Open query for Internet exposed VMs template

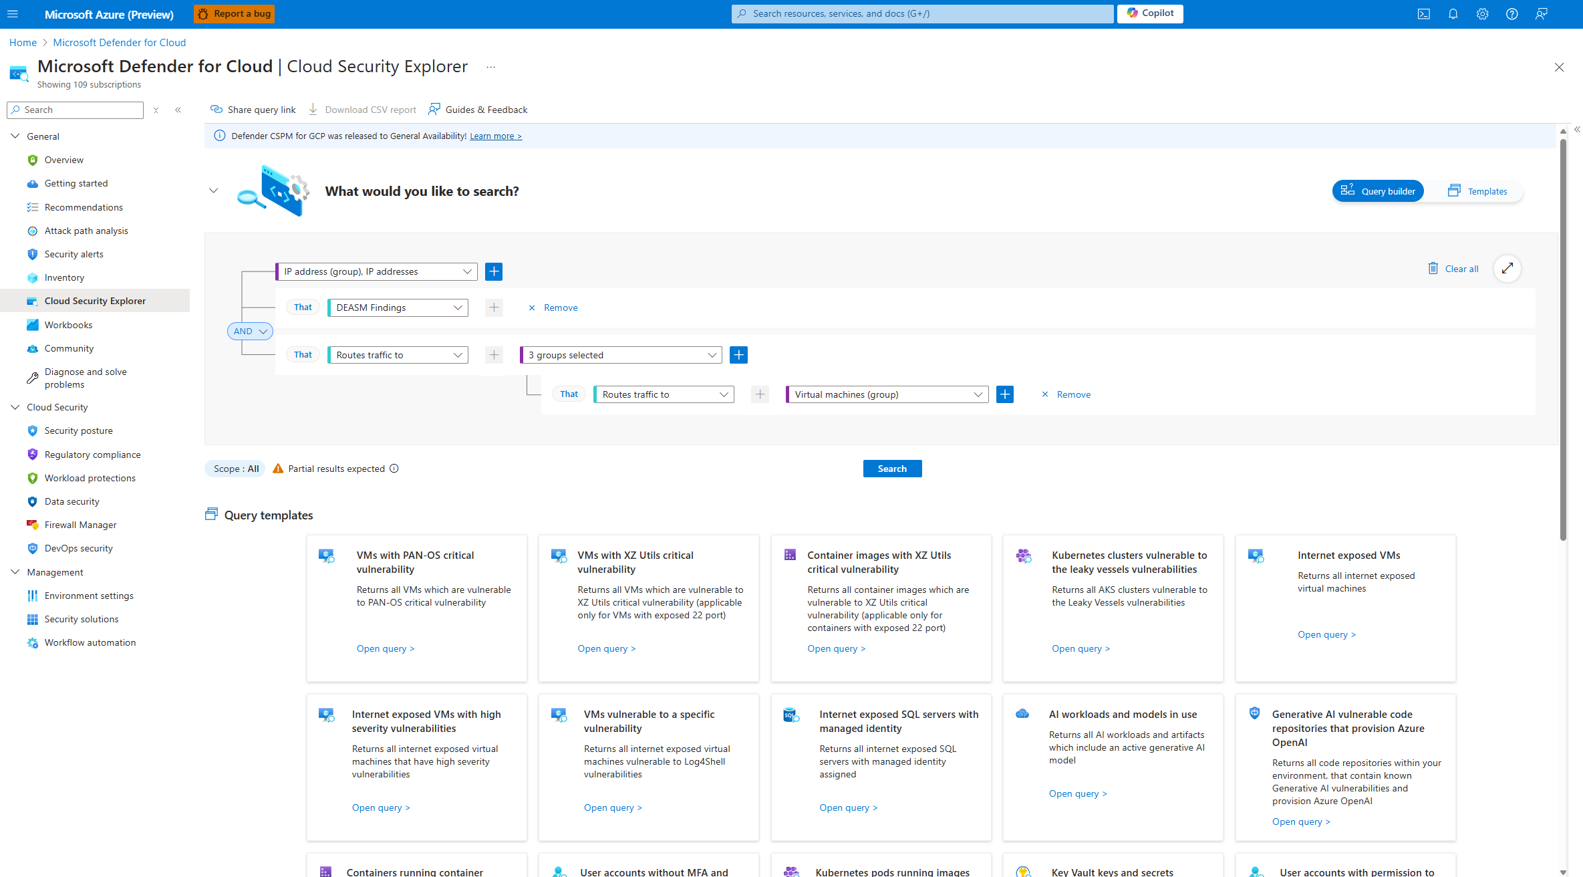[1326, 634]
